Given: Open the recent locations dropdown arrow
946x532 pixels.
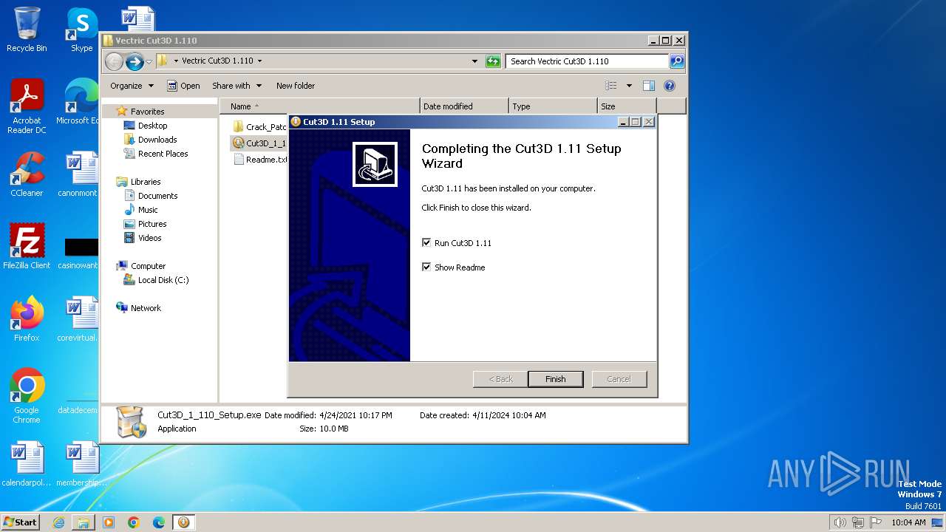Looking at the screenshot, I should pos(149,61).
